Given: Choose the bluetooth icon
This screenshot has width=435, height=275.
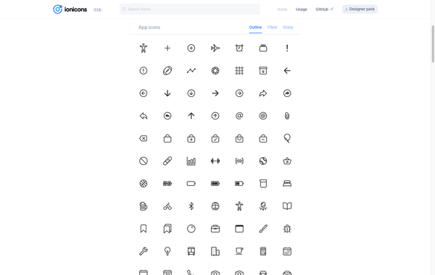Looking at the screenshot, I should (191, 206).
